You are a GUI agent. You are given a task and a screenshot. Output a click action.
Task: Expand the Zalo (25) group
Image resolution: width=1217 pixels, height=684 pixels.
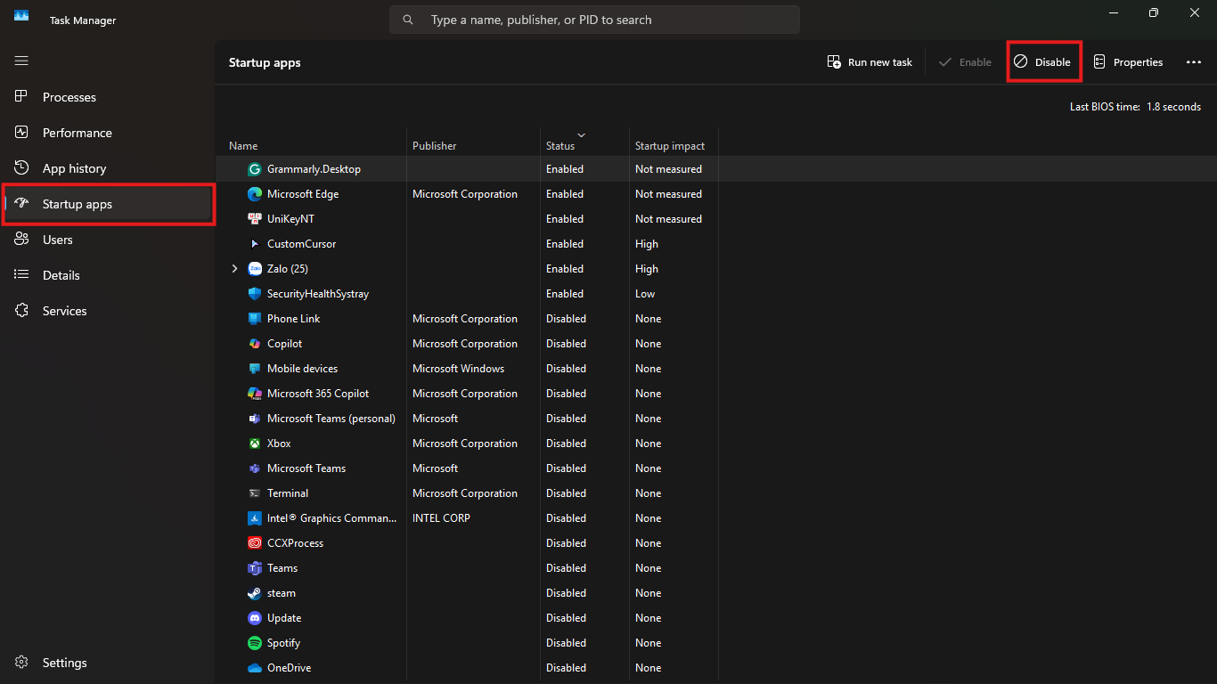pos(234,269)
